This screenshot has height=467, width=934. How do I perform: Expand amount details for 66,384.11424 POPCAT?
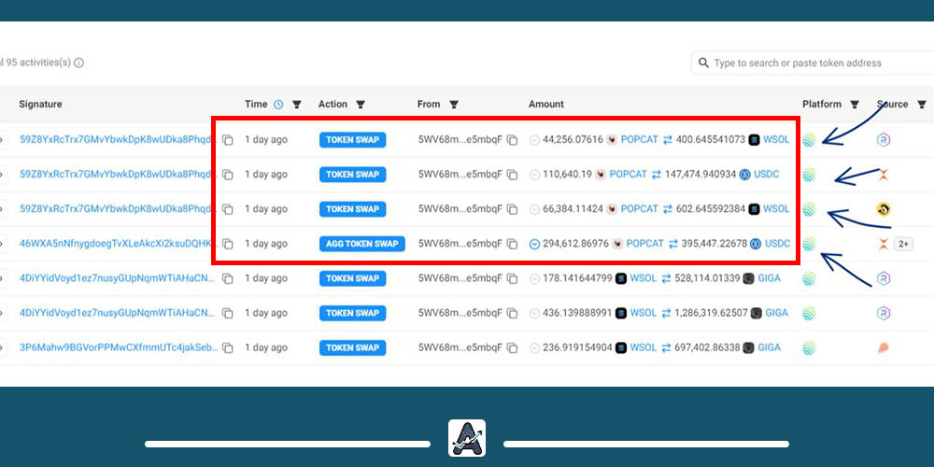534,209
